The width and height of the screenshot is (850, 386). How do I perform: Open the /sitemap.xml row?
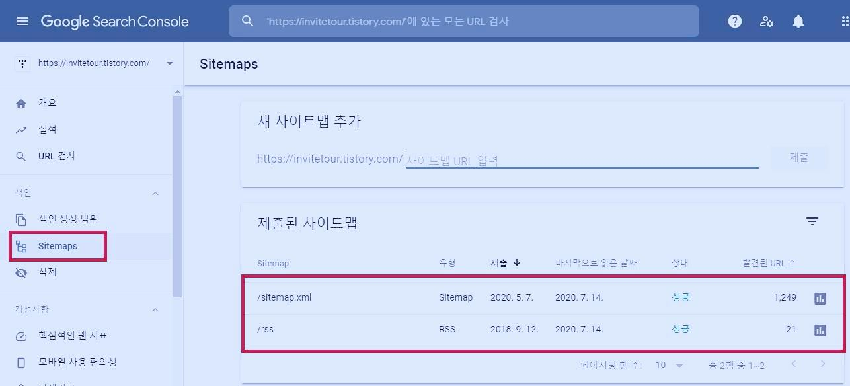pyautogui.click(x=543, y=298)
